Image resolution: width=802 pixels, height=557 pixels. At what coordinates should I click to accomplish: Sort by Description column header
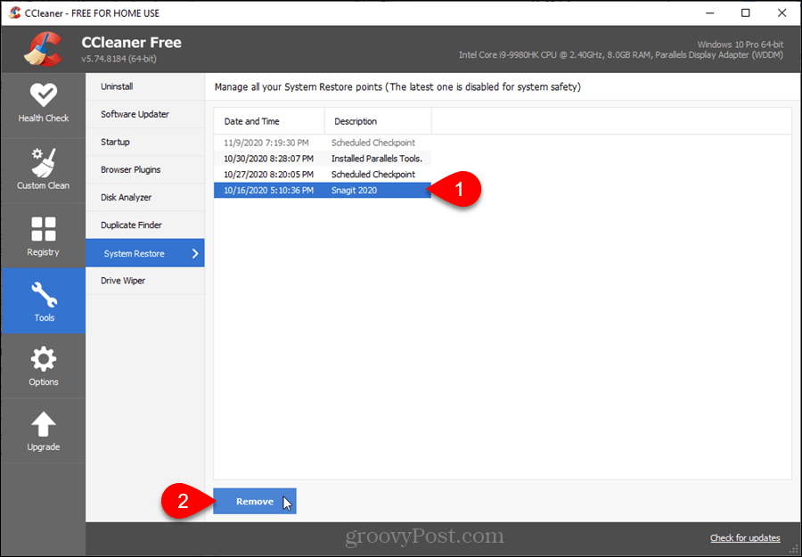tap(378, 121)
